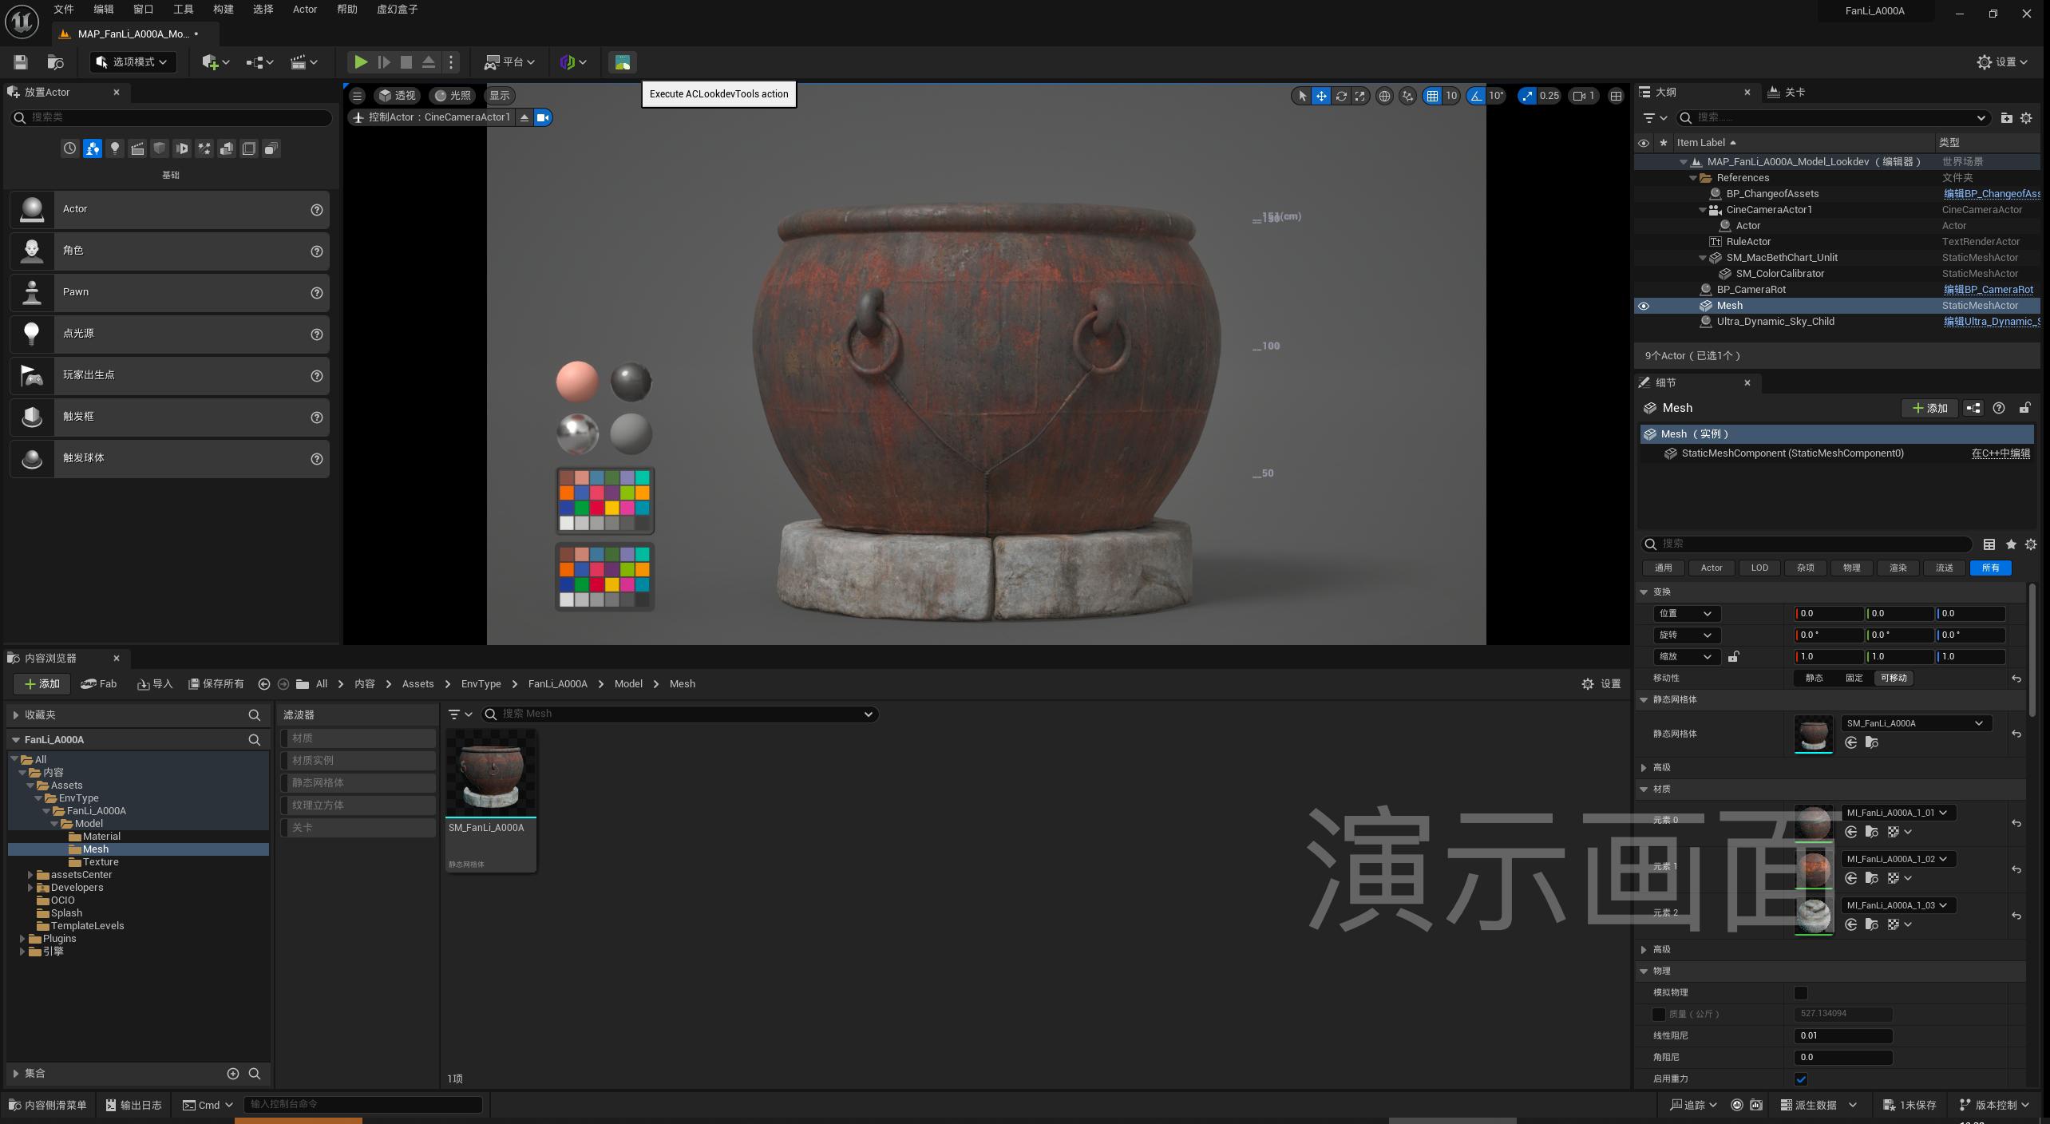The image size is (2050, 1124).
Task: Enable 模拟物理 checkbox
Action: pos(1801,993)
